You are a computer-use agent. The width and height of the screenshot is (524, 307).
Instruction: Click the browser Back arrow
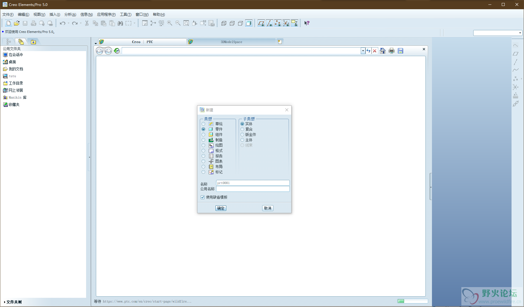100,51
